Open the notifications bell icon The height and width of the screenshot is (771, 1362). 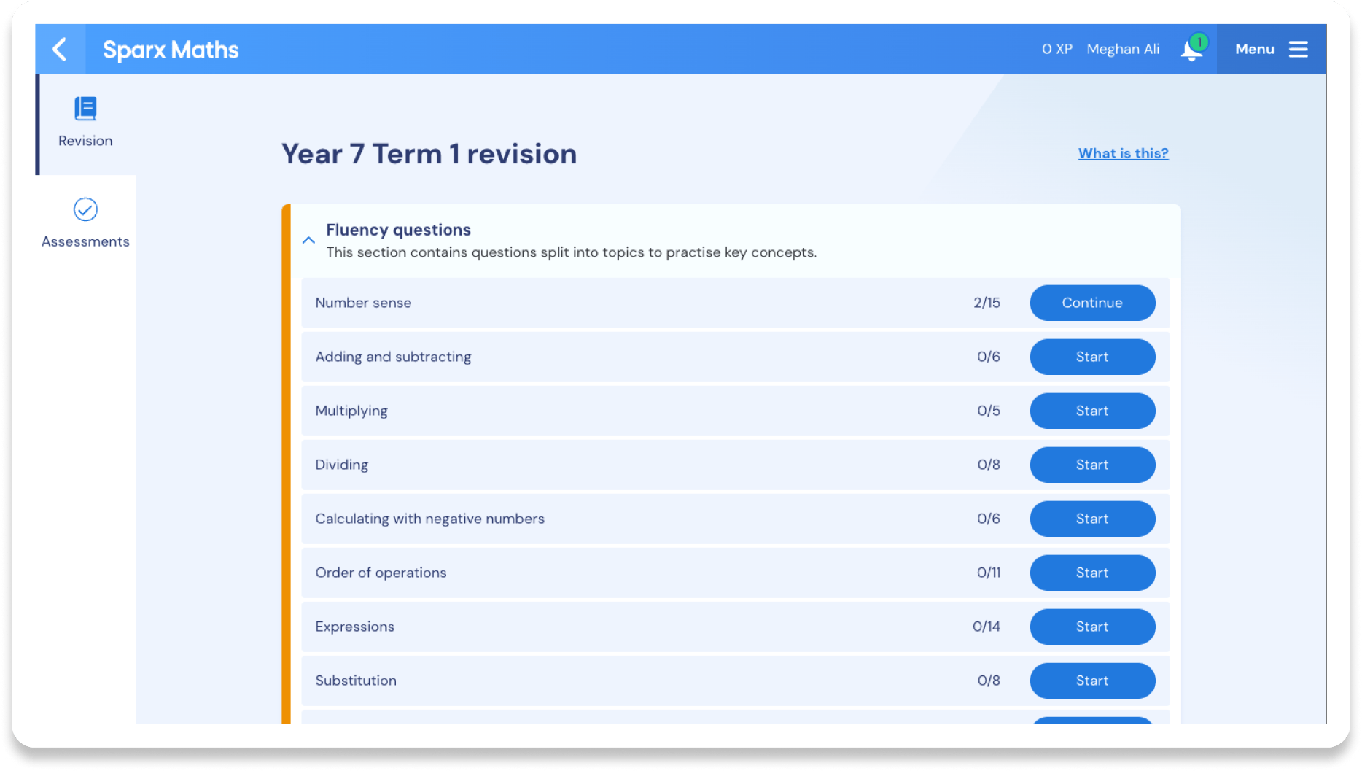(1191, 50)
